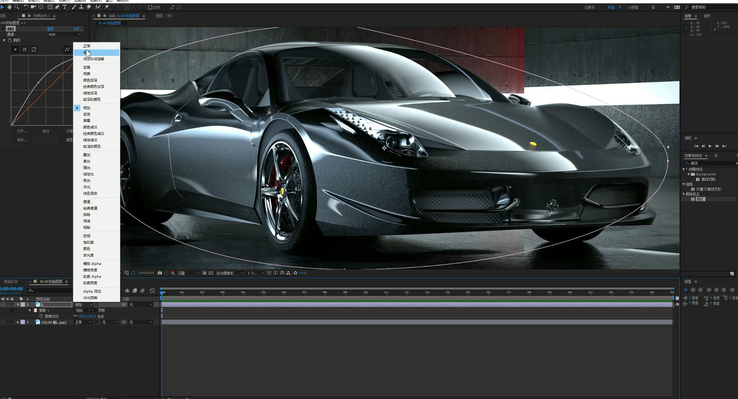Screen dimensions: 738x399
Task: Expand layer 2 02.AE jpg twirl arrow
Action: [x=18, y=322]
